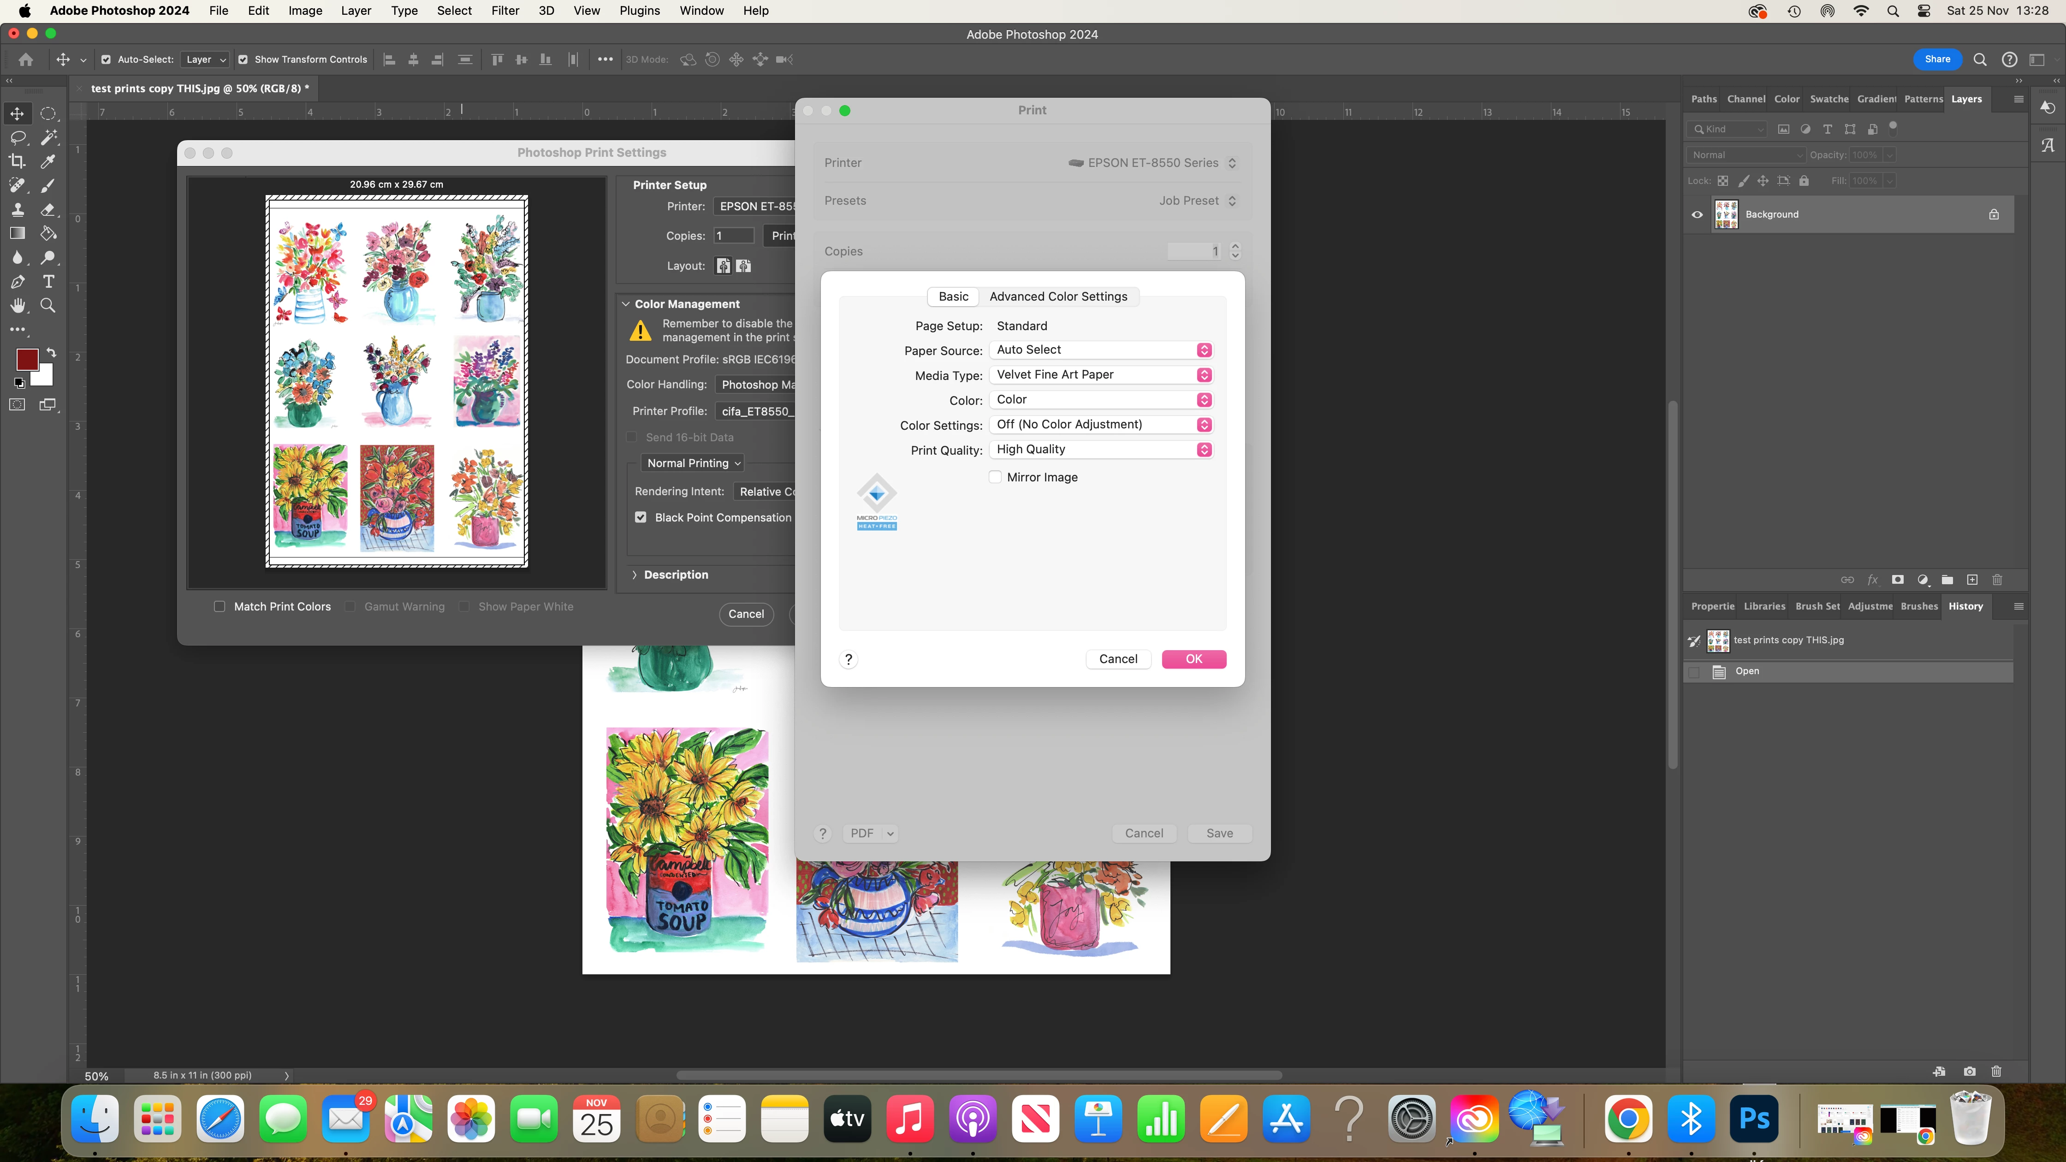Click the pink OK button
This screenshot has height=1162, width=2066.
[x=1193, y=659]
